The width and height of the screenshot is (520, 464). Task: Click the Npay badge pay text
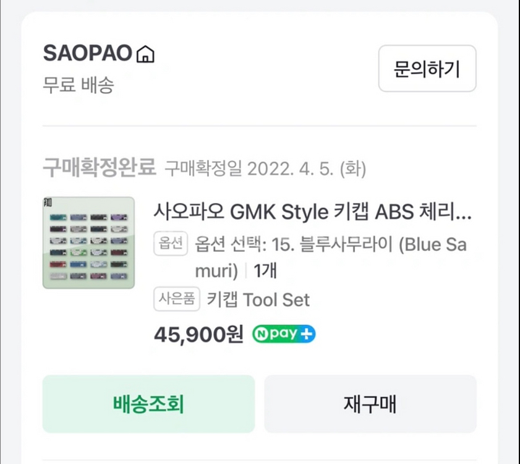(283, 334)
